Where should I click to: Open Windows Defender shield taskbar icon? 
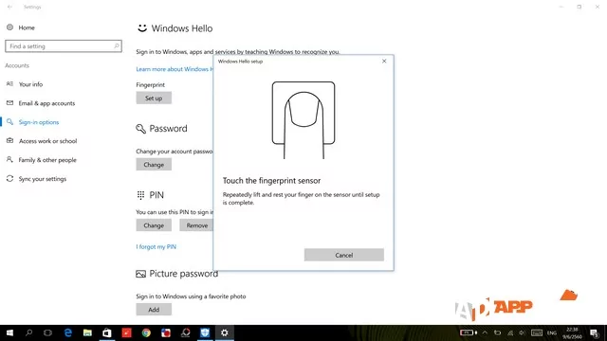click(x=205, y=332)
